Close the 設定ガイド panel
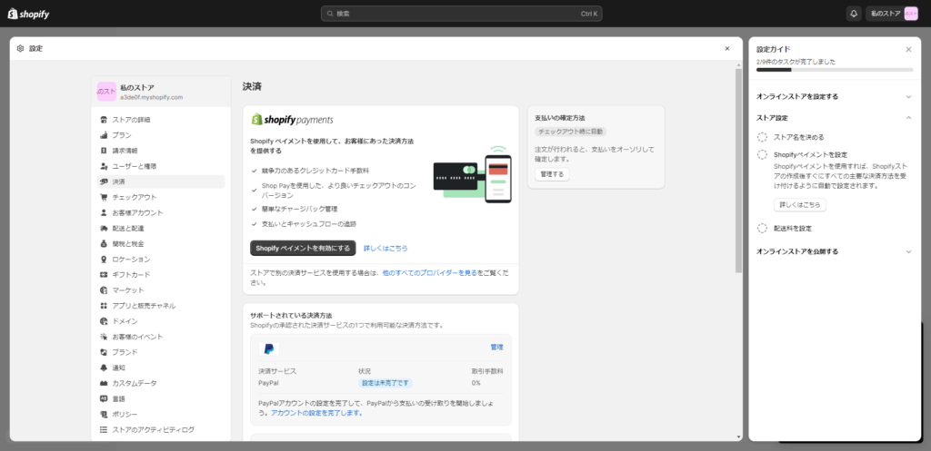 click(908, 50)
